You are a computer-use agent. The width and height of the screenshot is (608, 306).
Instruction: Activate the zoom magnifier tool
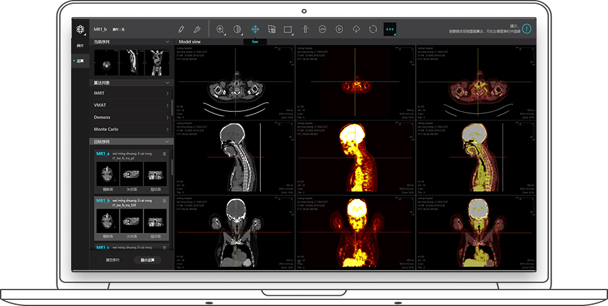(220, 29)
